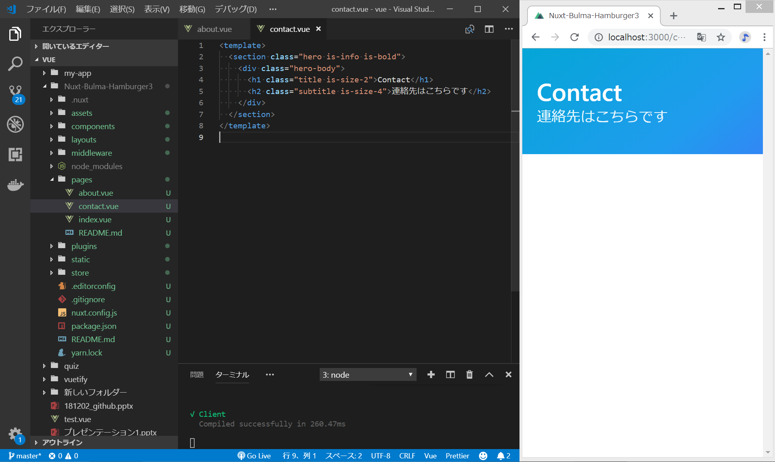Split the terminal panel

tap(450, 375)
